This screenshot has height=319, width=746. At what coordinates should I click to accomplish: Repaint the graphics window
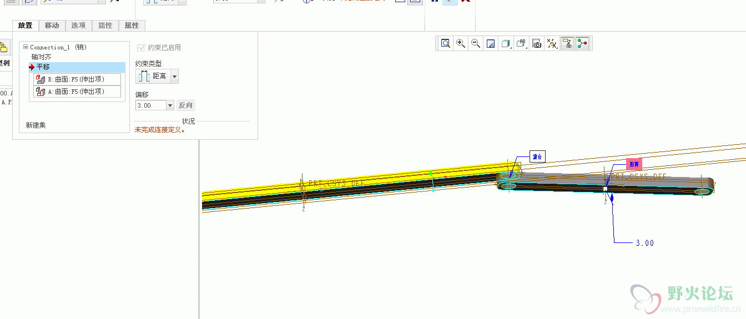pos(491,43)
